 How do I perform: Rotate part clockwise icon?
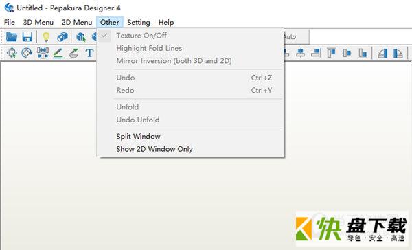398,53
